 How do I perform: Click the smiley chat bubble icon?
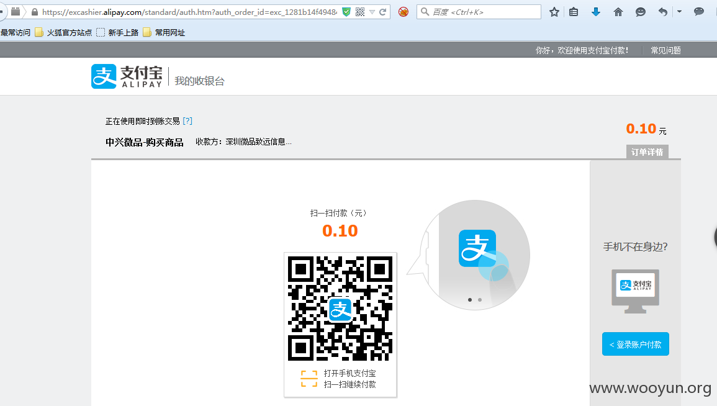(641, 12)
